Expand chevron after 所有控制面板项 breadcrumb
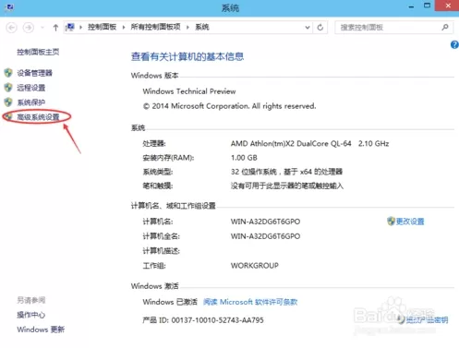 [187, 28]
